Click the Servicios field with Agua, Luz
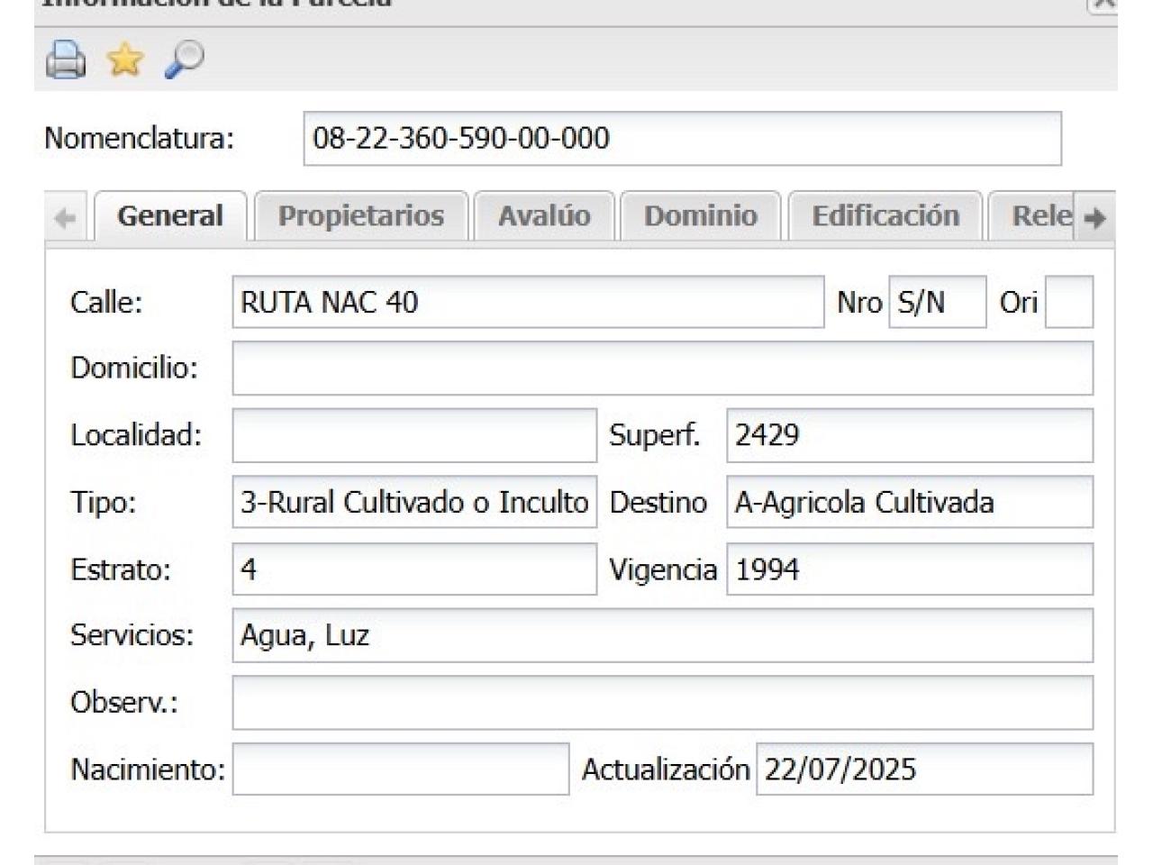Image resolution: width=1153 pixels, height=865 pixels. coord(662,636)
